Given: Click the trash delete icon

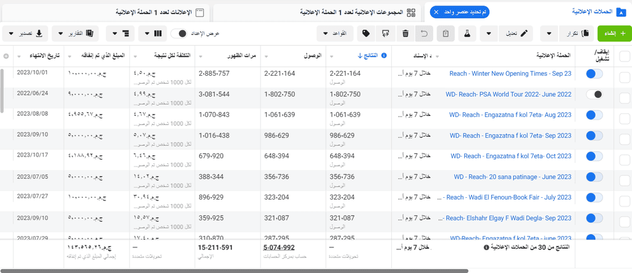Looking at the screenshot, I should (x=405, y=33).
